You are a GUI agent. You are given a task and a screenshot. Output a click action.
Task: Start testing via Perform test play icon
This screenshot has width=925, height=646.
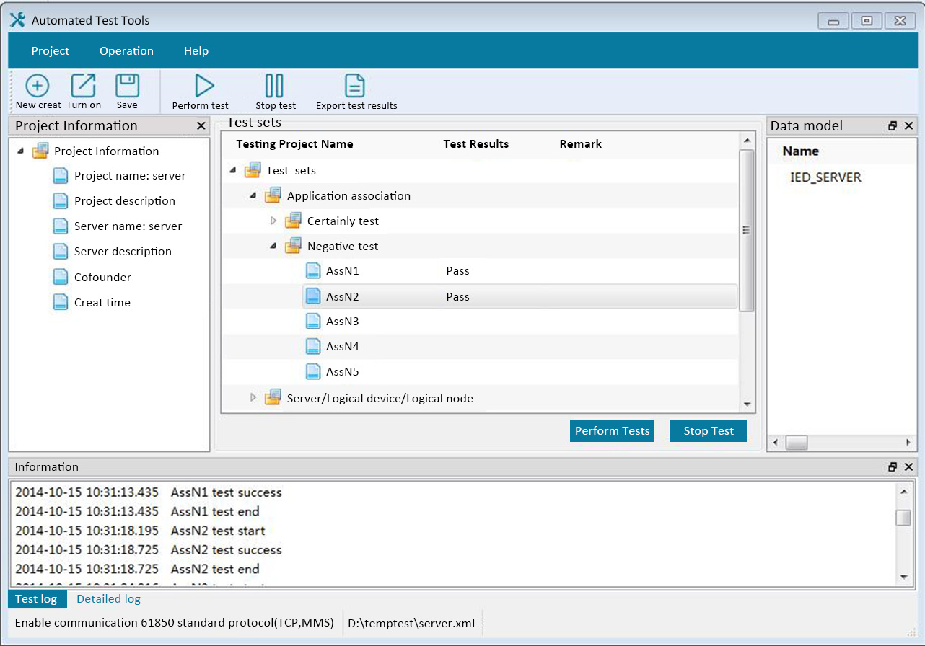point(204,86)
